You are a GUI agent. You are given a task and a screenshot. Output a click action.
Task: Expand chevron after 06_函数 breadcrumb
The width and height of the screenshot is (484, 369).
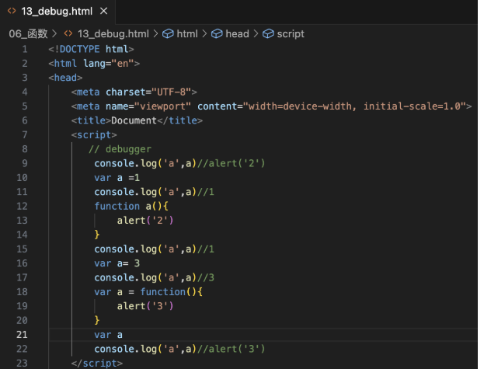tap(54, 33)
